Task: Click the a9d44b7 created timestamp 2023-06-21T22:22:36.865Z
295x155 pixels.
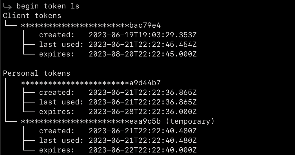Action: (143, 93)
